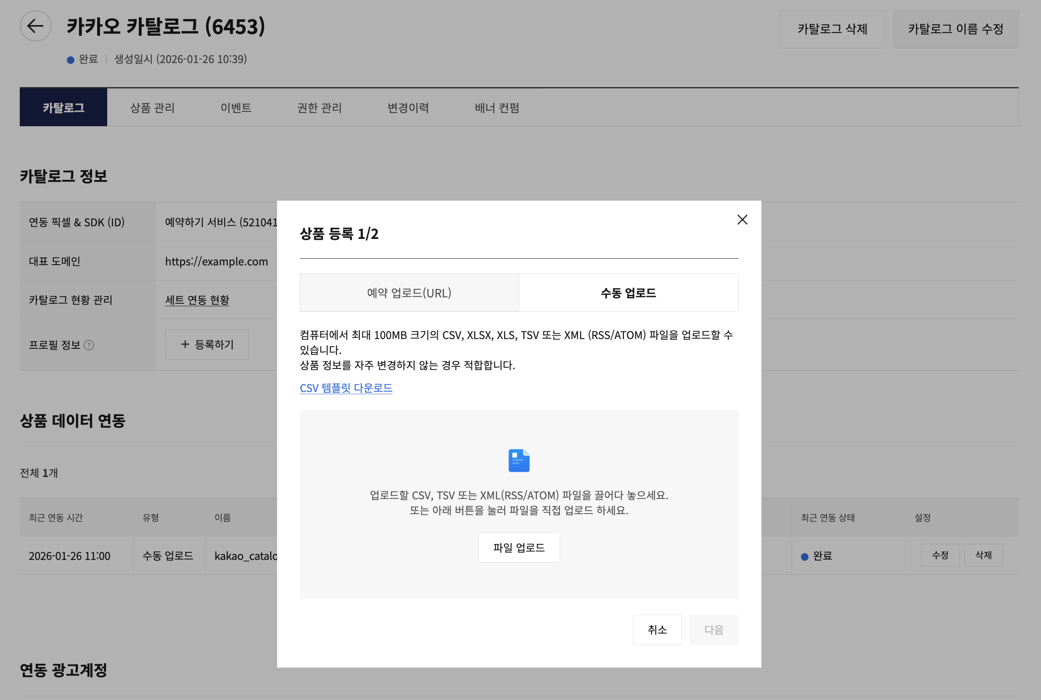Click 취소 to cancel registration
The width and height of the screenshot is (1041, 700).
tap(657, 629)
